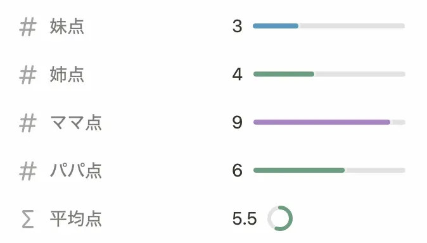Edit the 妹点 value 3
The height and width of the screenshot is (243, 427).
click(x=237, y=27)
